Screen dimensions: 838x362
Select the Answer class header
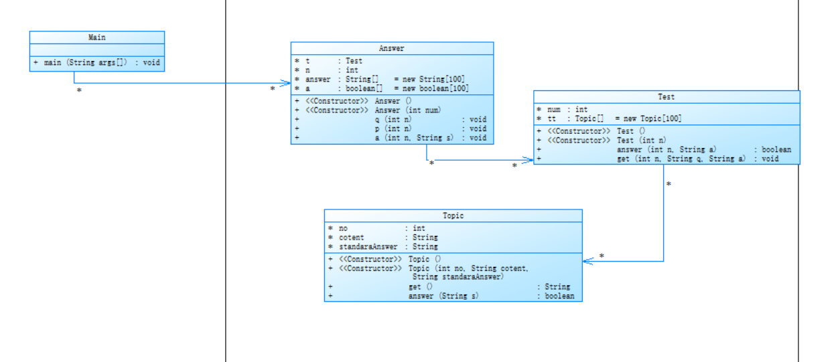(x=392, y=48)
